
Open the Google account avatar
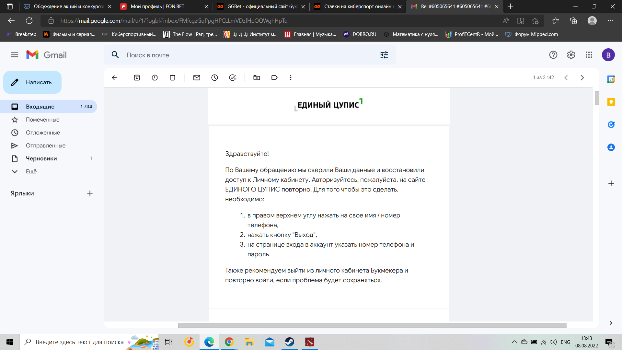point(608,55)
